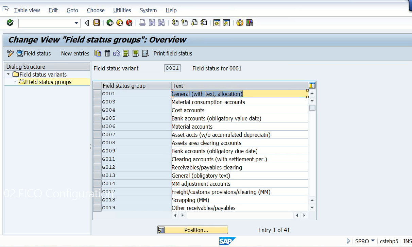Screen dimensions: 412x247
Task: Open the Utilities menu
Action: [x=122, y=10]
